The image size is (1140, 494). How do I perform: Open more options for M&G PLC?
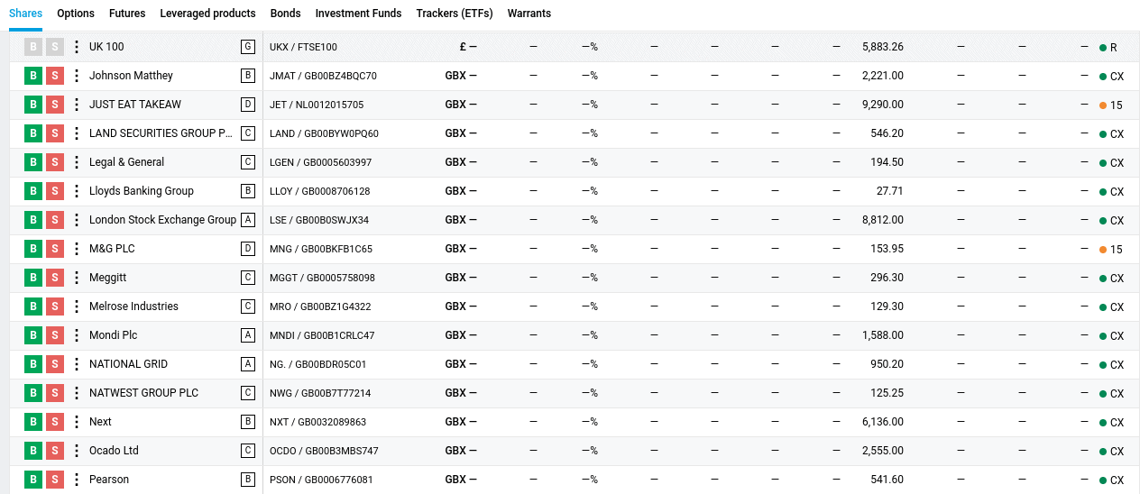click(x=77, y=249)
